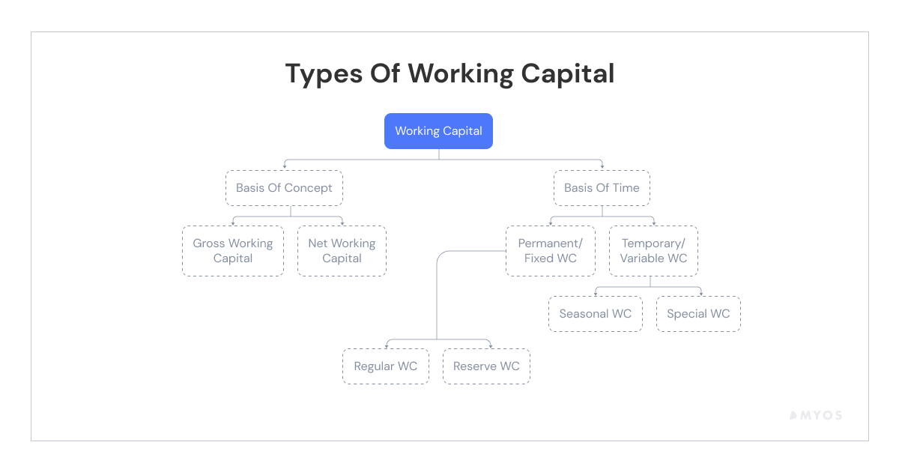
Task: Click arrowhead above Special WC box
Action: 700,293
